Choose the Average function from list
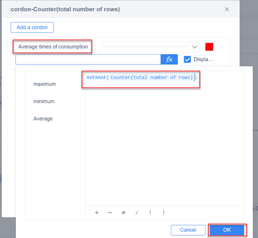Screen dimensions: 258x238 (43, 119)
